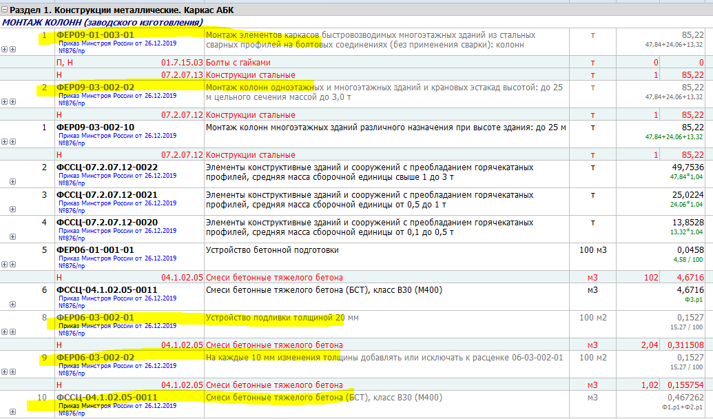
Task: Expand left plus box of row ФЕР09-01-003-01
Action: 5,49
